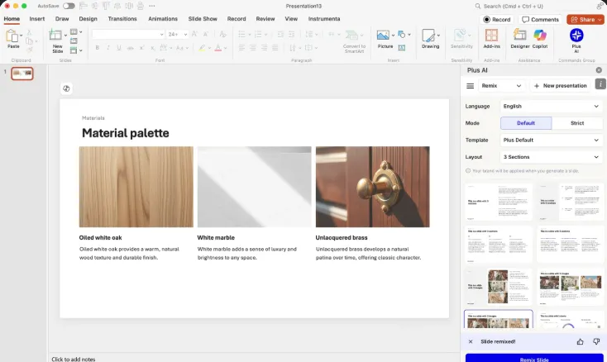Click the Unlacquered brass heading

click(x=341, y=238)
